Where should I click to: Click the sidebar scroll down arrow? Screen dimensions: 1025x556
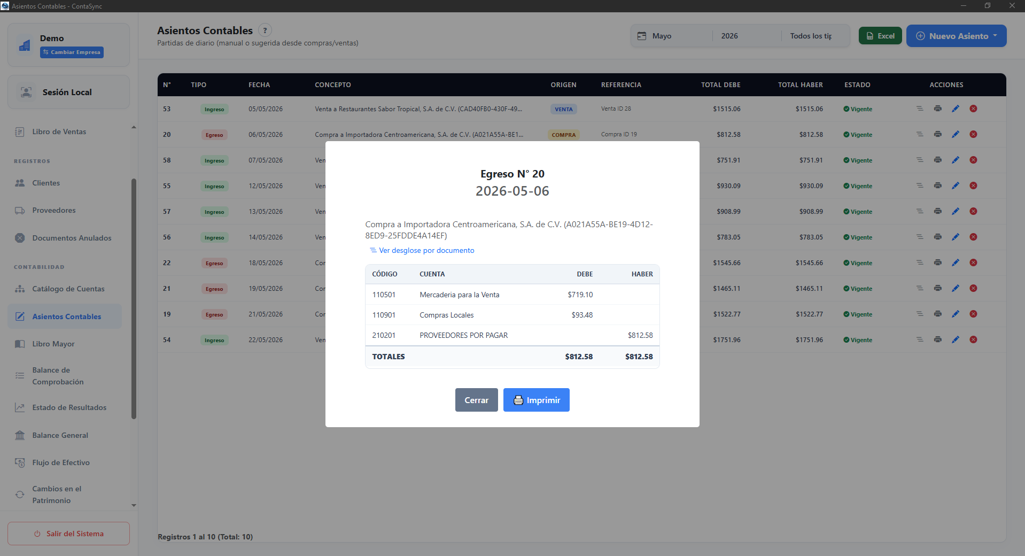[134, 505]
